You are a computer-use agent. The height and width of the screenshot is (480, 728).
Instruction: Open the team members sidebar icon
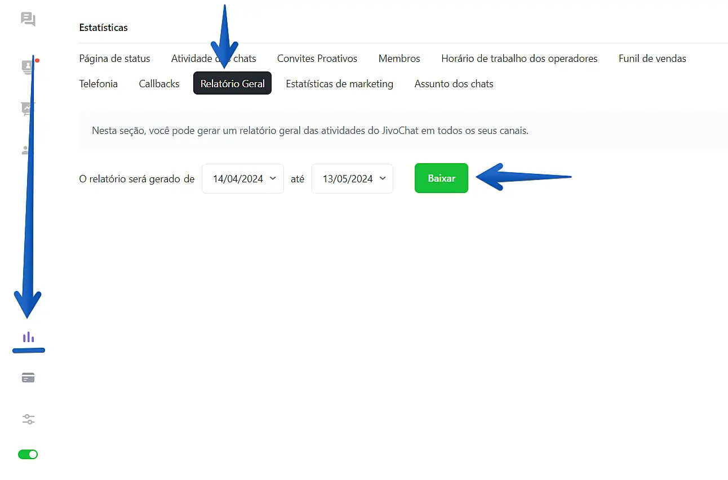26,150
